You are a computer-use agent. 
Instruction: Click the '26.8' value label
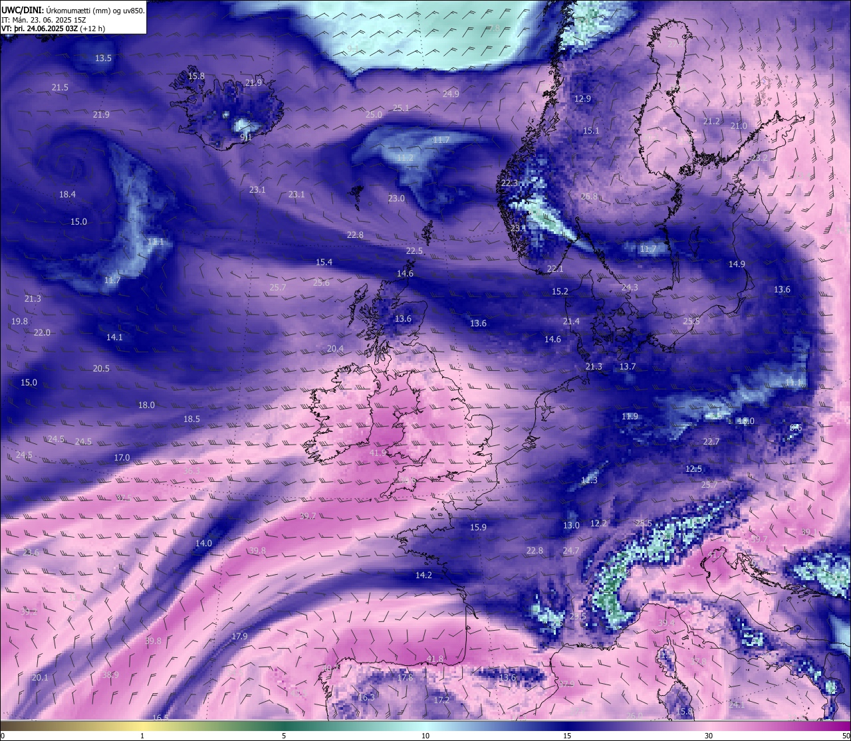589,197
